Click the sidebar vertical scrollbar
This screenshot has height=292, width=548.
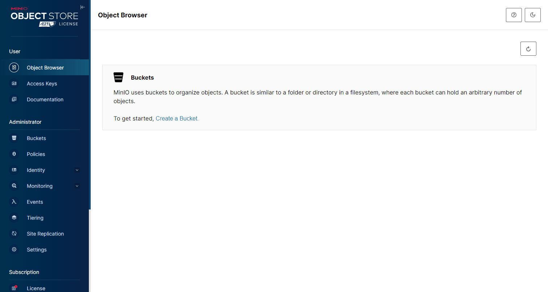[90, 109]
